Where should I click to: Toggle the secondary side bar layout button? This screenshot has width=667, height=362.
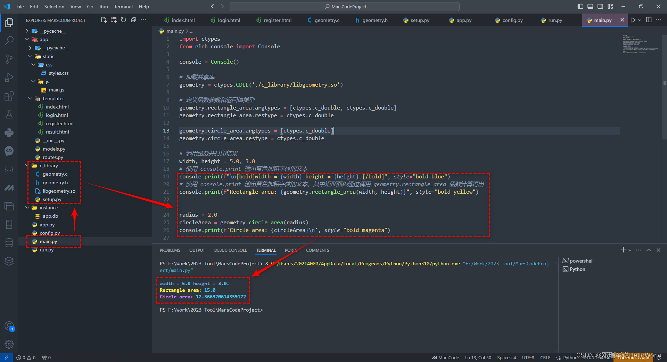600,6
